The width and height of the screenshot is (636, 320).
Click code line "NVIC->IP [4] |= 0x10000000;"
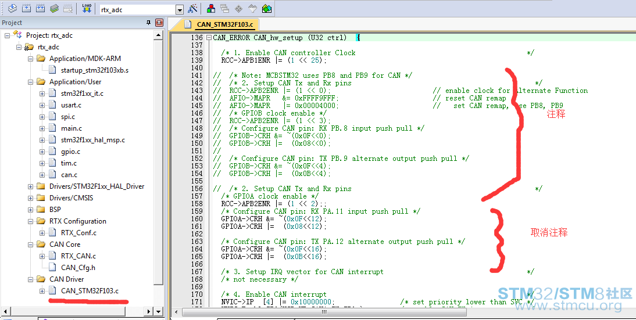[278, 302]
